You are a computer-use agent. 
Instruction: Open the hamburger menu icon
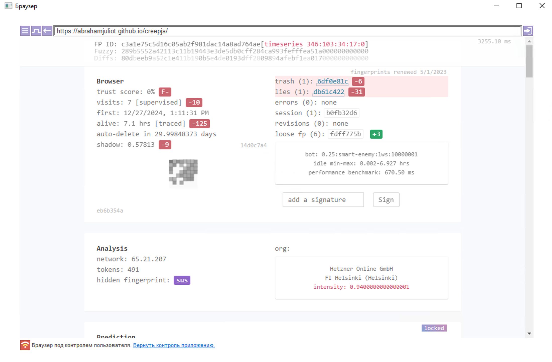(25, 31)
